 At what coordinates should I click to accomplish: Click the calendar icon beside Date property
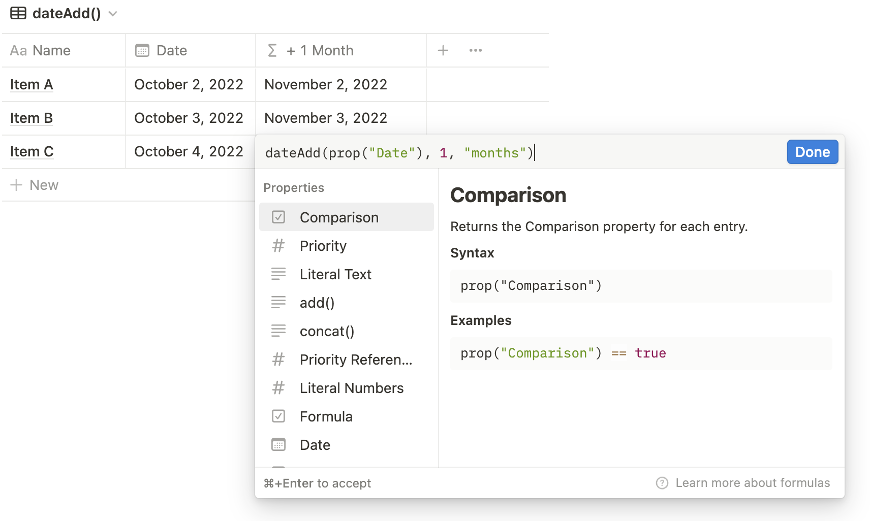click(278, 444)
